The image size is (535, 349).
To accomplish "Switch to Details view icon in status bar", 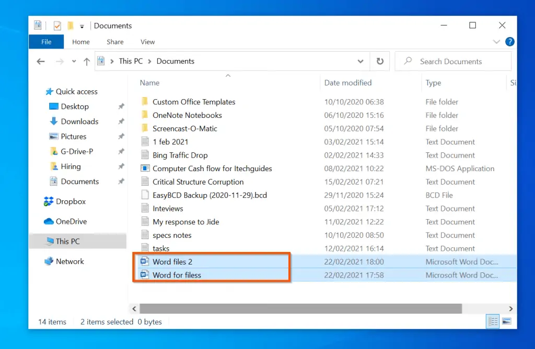I will click(x=493, y=321).
